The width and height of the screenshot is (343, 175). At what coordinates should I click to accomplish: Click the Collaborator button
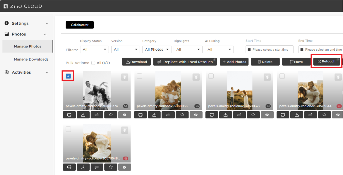pyautogui.click(x=80, y=25)
